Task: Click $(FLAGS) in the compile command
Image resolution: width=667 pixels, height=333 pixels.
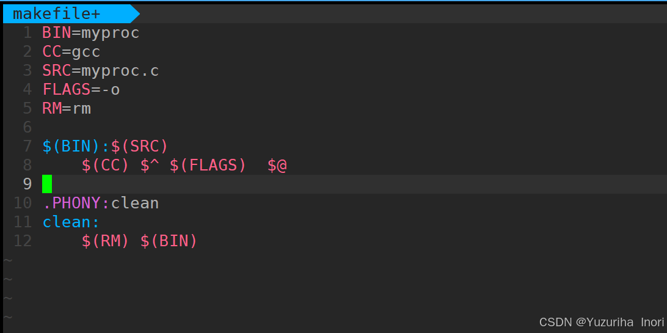Action: click(x=208, y=165)
